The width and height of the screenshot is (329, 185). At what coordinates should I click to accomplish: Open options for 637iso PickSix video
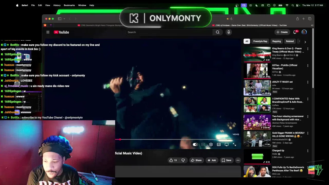tap(308, 66)
